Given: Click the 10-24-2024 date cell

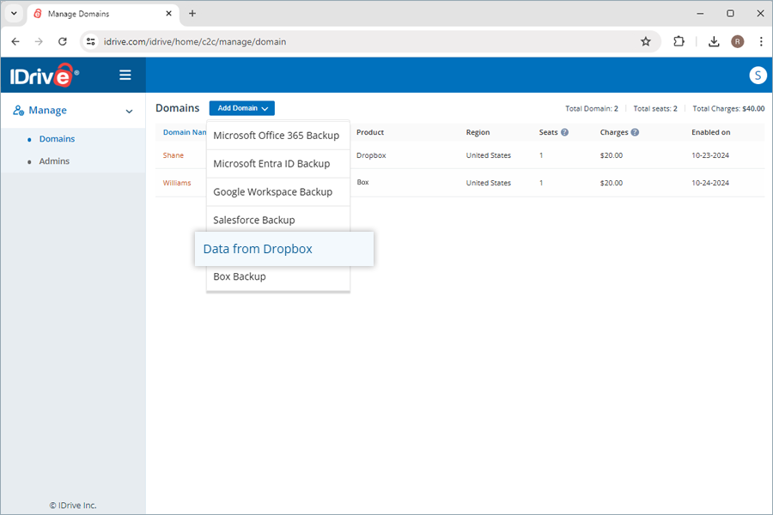Looking at the screenshot, I should [710, 183].
